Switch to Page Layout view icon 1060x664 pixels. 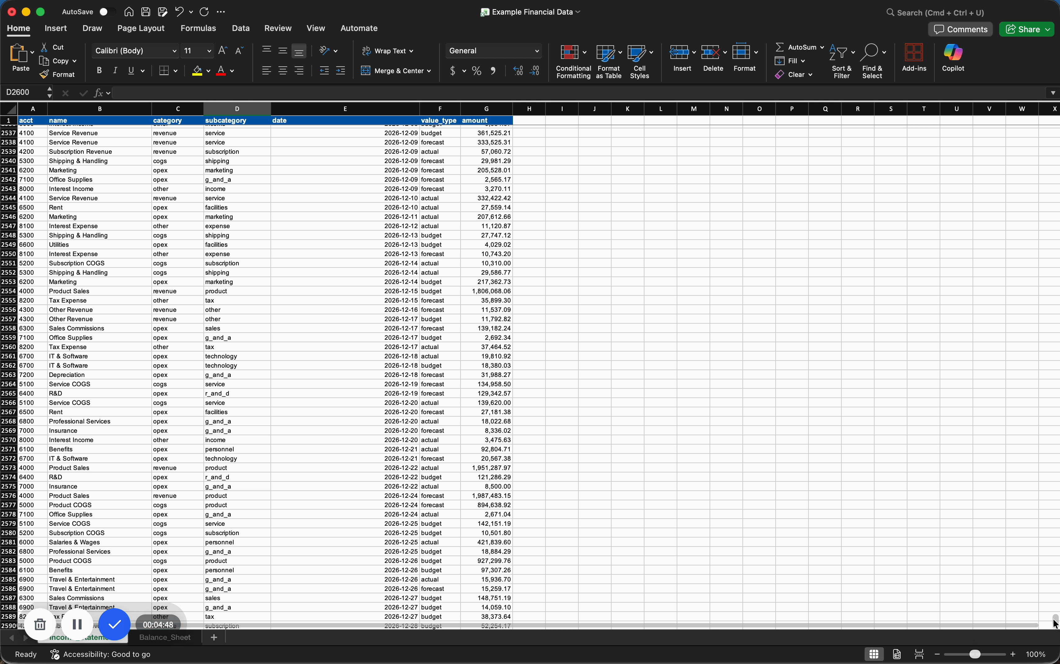click(897, 654)
